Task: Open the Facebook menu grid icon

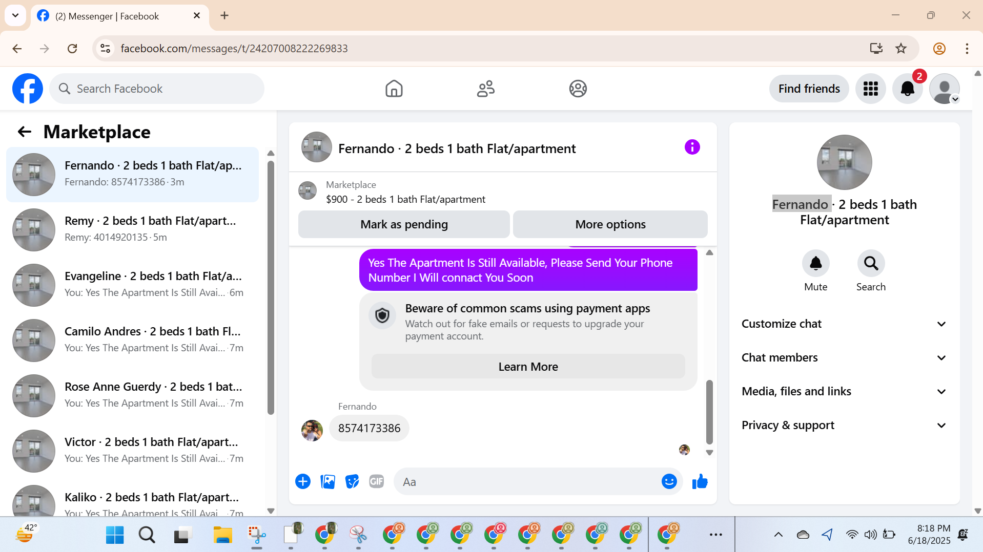Action: point(870,89)
